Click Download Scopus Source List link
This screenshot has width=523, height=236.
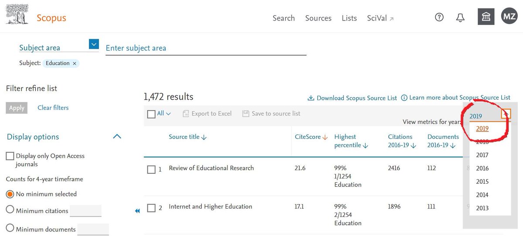pos(357,98)
